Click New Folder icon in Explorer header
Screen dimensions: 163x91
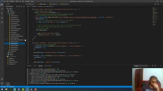click(x=19, y=6)
